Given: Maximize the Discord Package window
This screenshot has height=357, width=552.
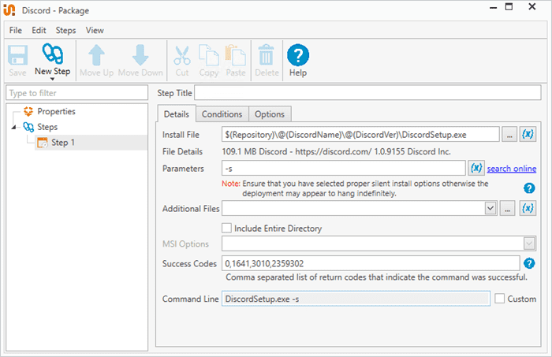Looking at the screenshot, I should (x=509, y=6).
